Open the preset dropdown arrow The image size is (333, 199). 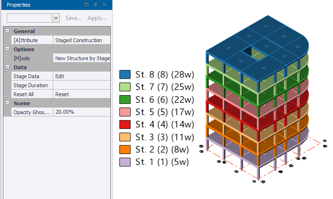56,18
